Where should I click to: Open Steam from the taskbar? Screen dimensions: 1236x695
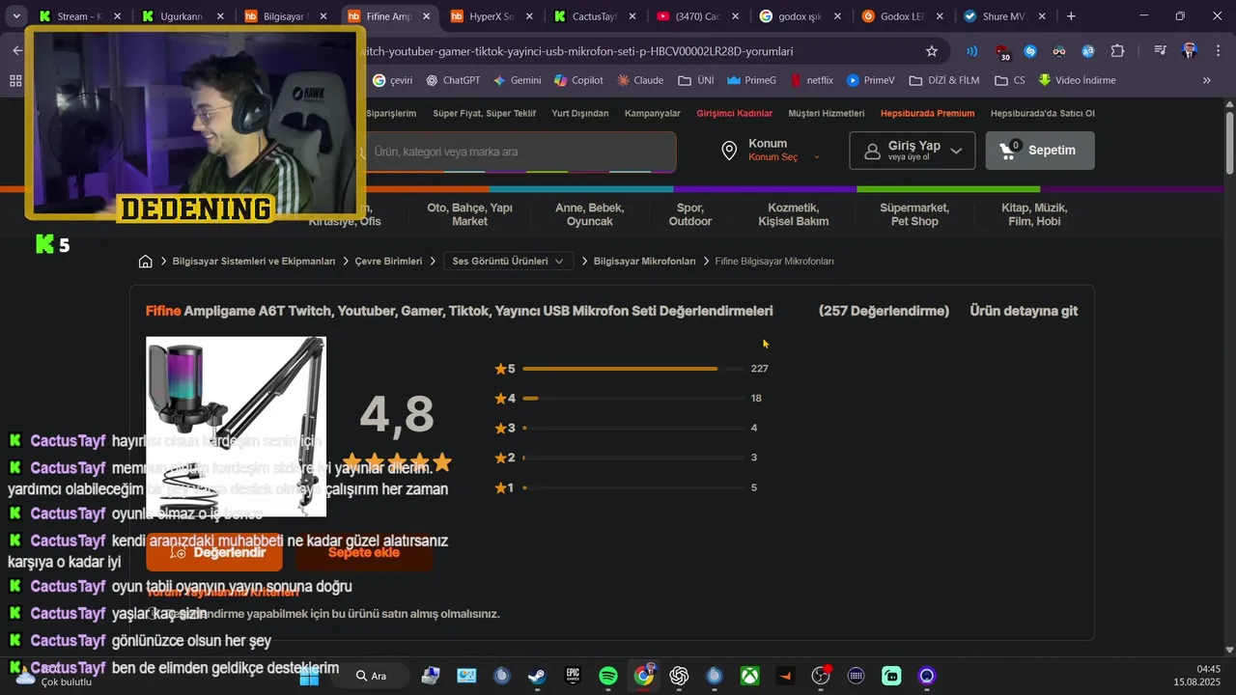point(537,676)
